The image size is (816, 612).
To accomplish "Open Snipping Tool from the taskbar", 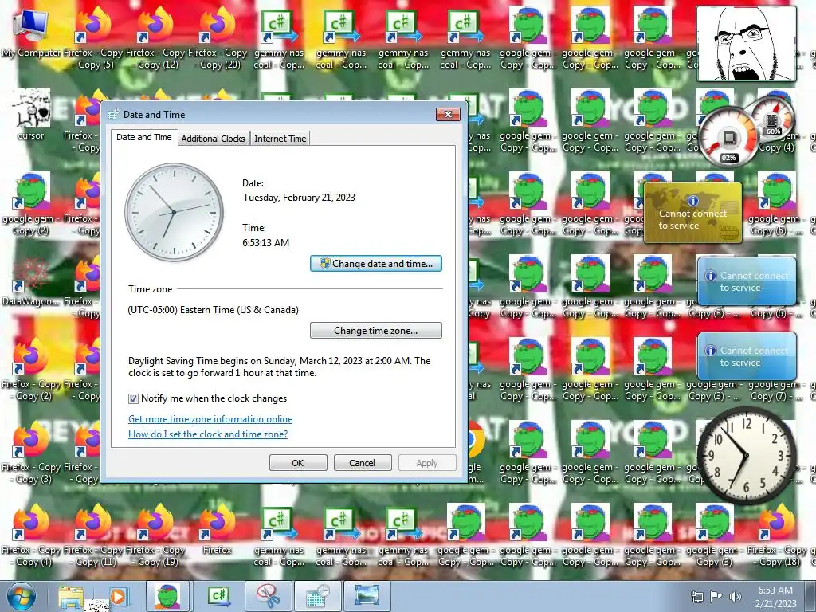I will [x=269, y=596].
